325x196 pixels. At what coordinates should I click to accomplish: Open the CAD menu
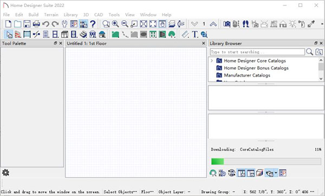[99, 15]
